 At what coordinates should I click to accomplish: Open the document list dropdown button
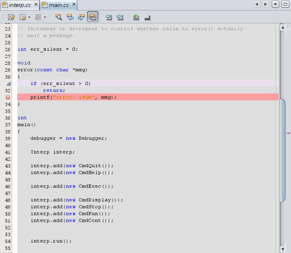coord(276,4)
